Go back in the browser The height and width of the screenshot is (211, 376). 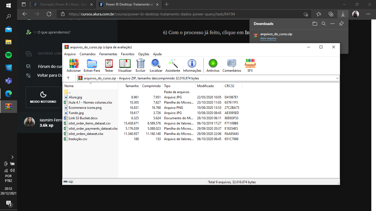tap(25, 14)
